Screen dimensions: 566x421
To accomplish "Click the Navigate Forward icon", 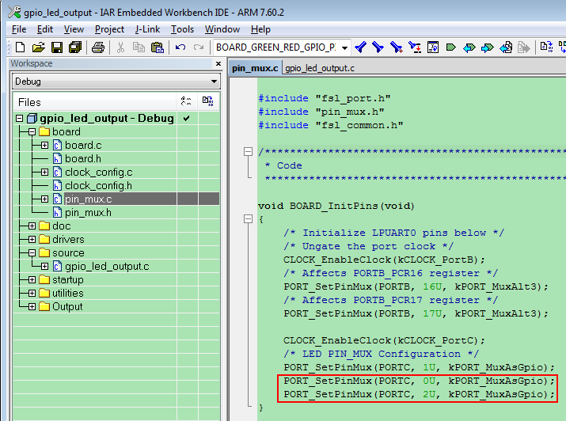I will pos(524,47).
